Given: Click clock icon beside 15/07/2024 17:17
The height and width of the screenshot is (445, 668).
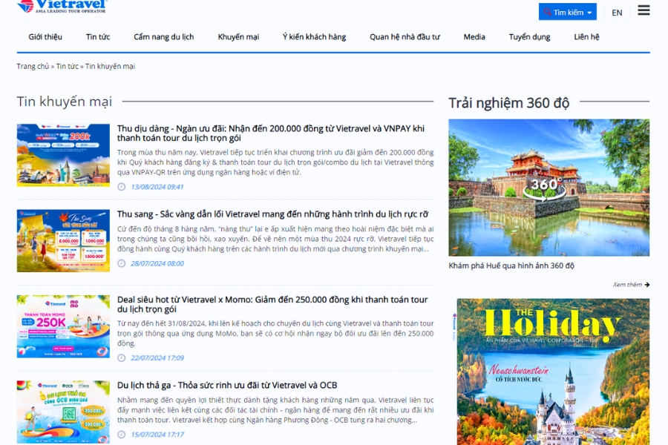Looking at the screenshot, I should pos(122,435).
